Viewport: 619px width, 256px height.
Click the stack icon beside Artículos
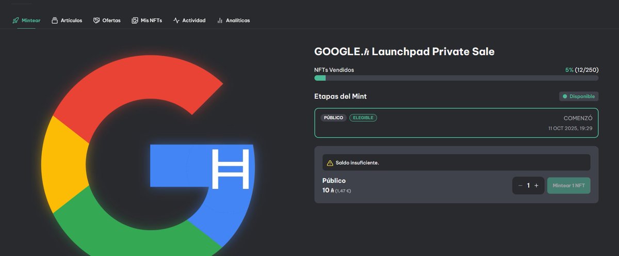pyautogui.click(x=55, y=20)
